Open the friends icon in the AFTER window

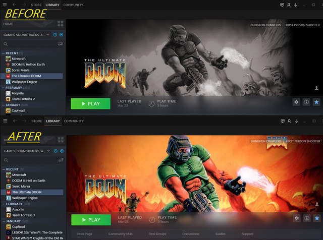pyautogui.click(x=289, y=122)
